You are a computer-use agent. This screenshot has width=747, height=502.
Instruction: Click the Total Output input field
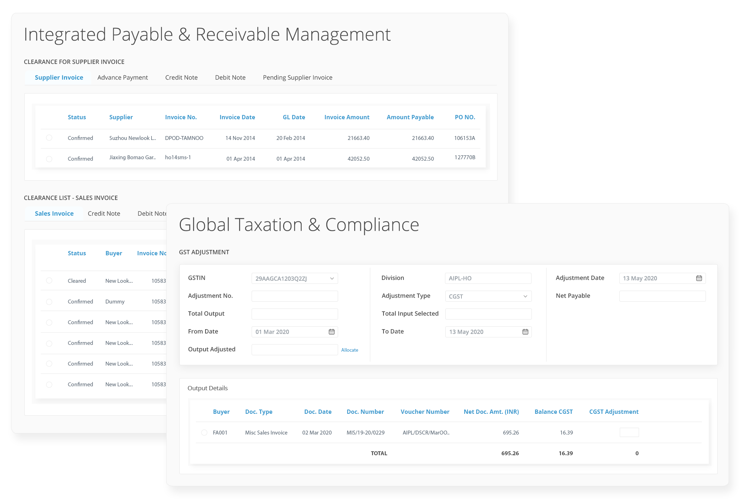[295, 313]
